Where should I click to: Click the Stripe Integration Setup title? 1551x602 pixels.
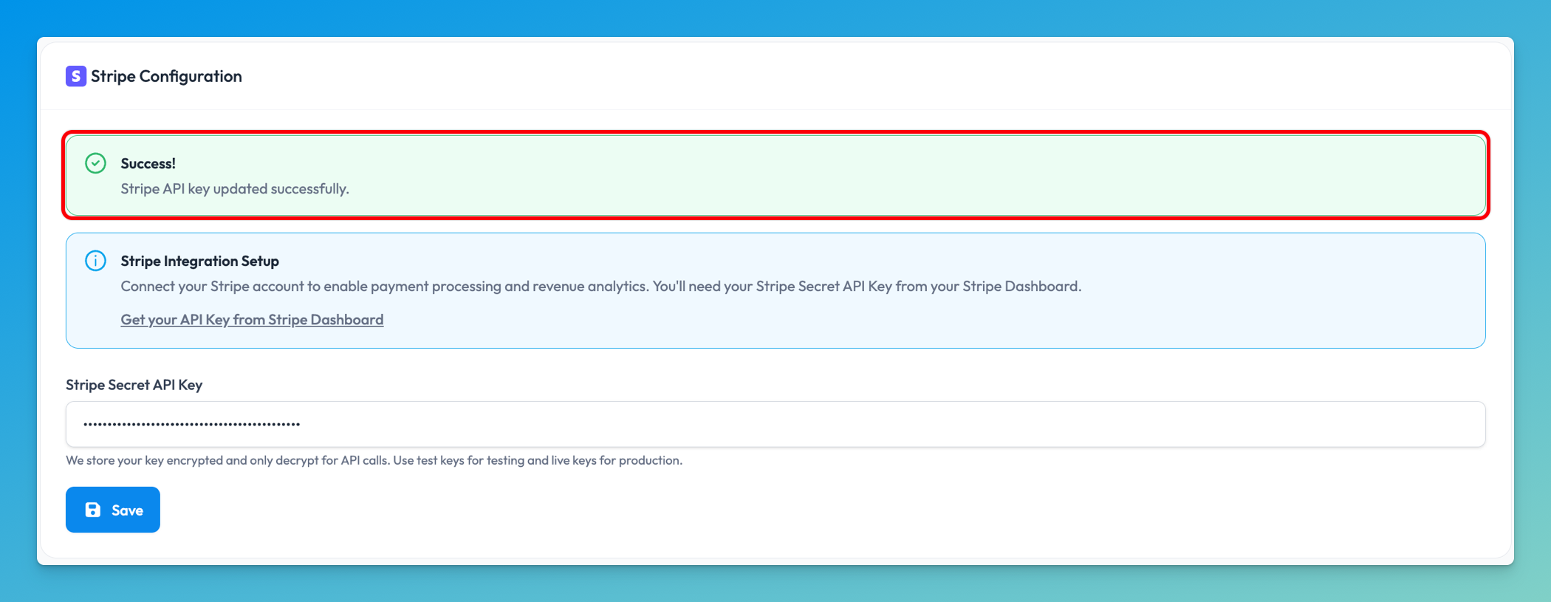pos(199,261)
